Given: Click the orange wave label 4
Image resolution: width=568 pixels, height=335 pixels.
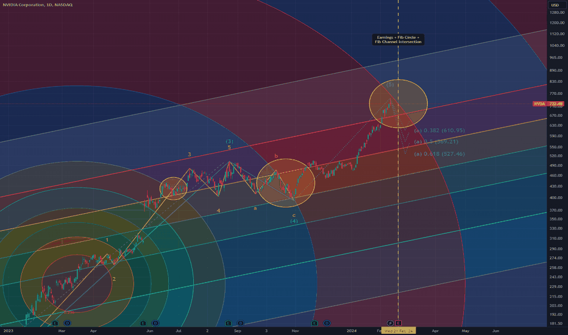Looking at the screenshot, I should click(x=218, y=210).
